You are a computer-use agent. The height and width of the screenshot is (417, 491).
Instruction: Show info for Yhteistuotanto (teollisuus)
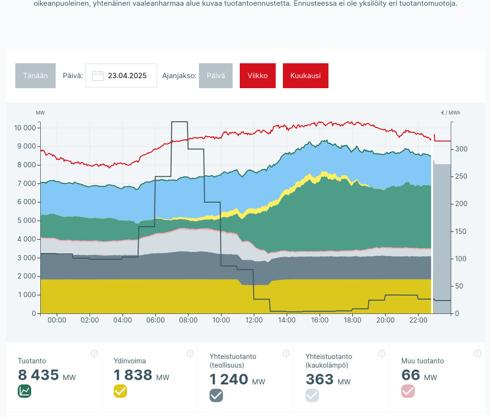(286, 354)
